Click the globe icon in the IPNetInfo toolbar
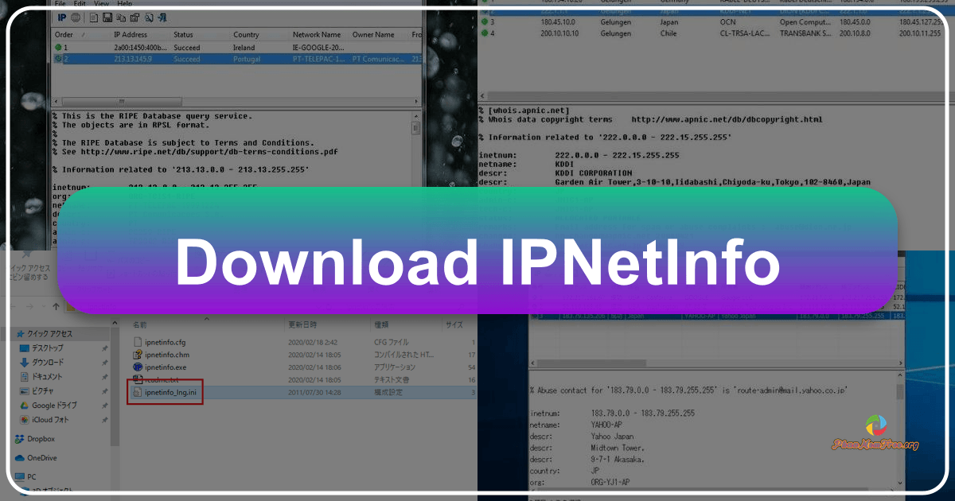The image size is (955, 501). pos(76,17)
